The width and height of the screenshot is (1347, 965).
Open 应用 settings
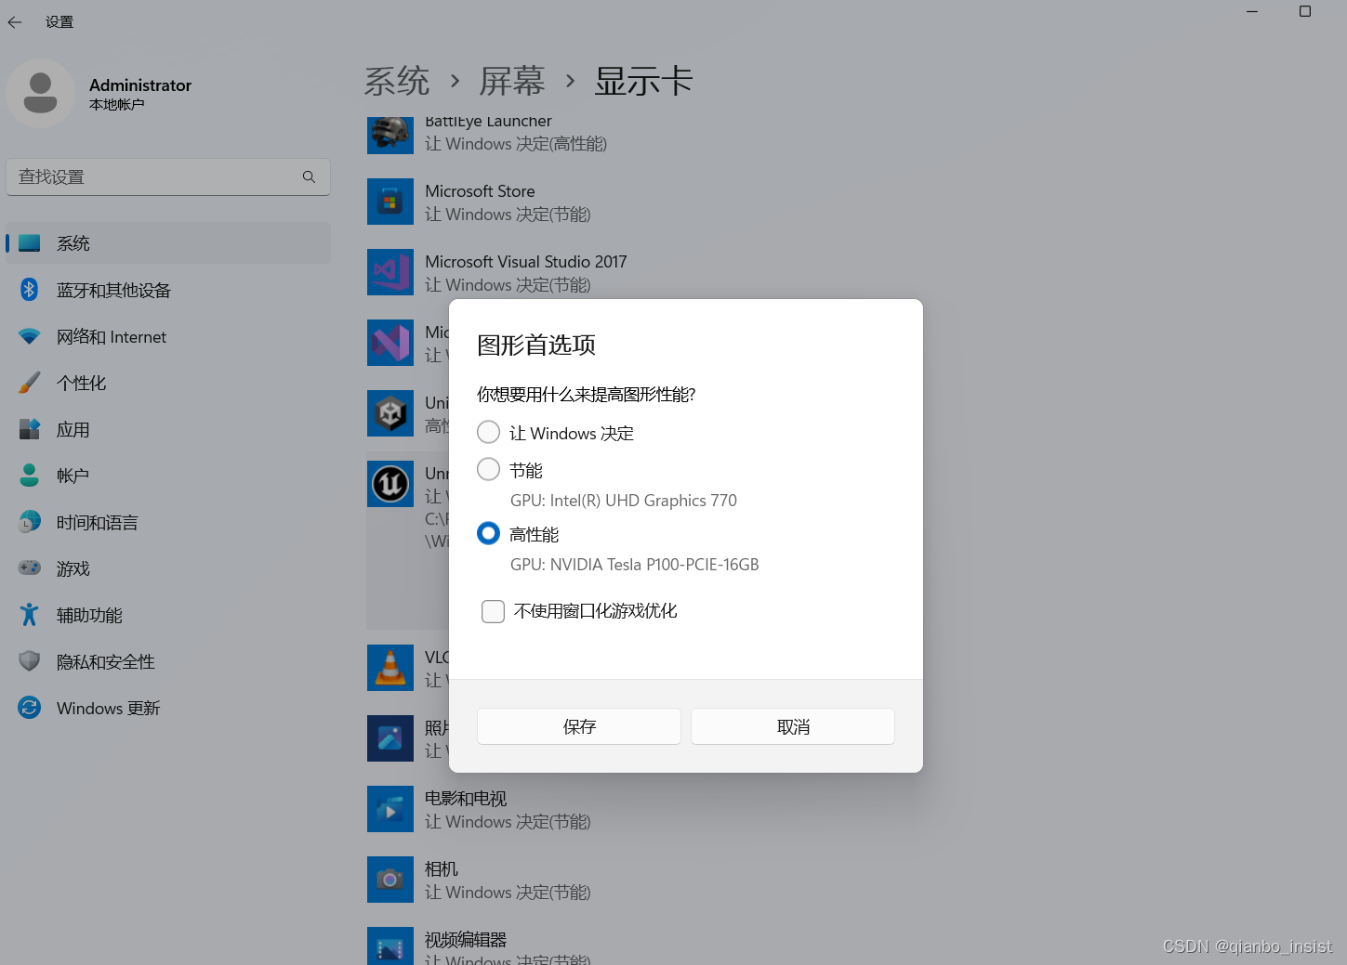[168, 429]
